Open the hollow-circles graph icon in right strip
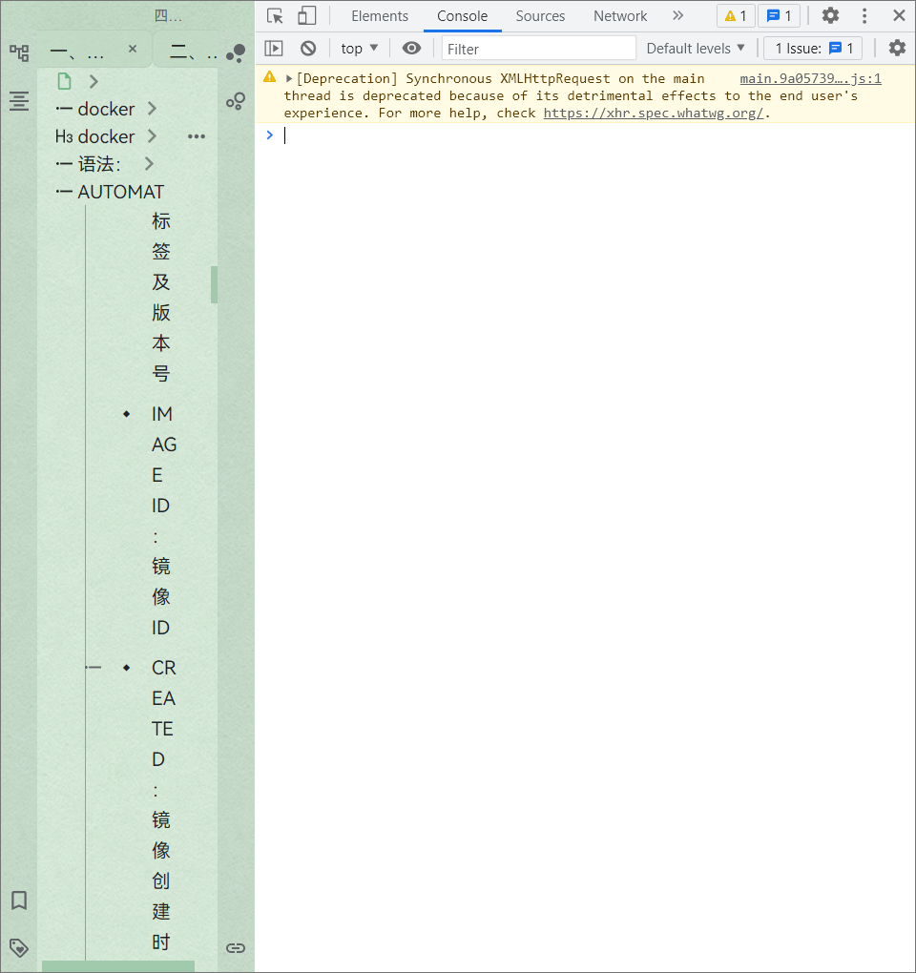 click(x=236, y=100)
